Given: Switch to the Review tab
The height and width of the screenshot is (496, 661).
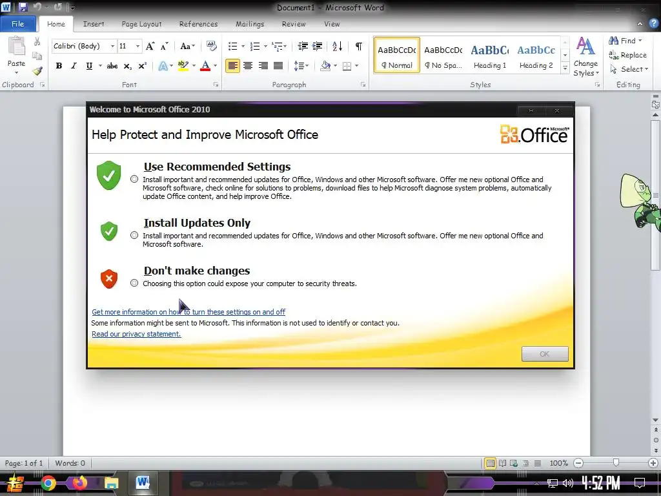Looking at the screenshot, I should (294, 24).
